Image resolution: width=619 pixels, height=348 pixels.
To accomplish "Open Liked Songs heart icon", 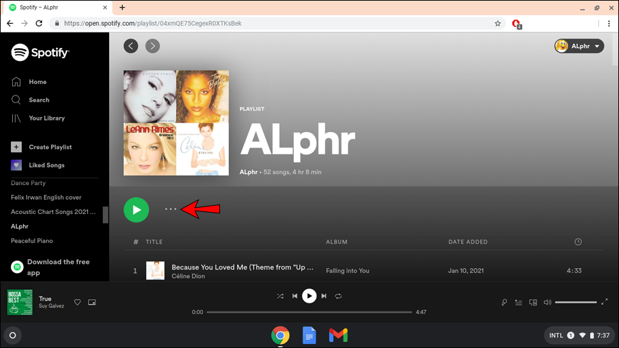I will (16, 165).
